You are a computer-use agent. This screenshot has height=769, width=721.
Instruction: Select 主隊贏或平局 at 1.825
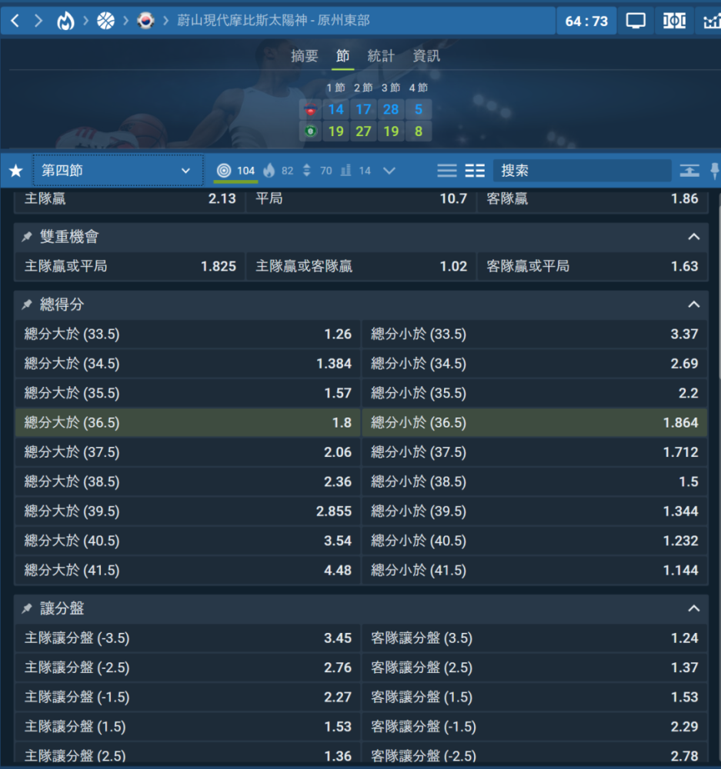coord(130,266)
